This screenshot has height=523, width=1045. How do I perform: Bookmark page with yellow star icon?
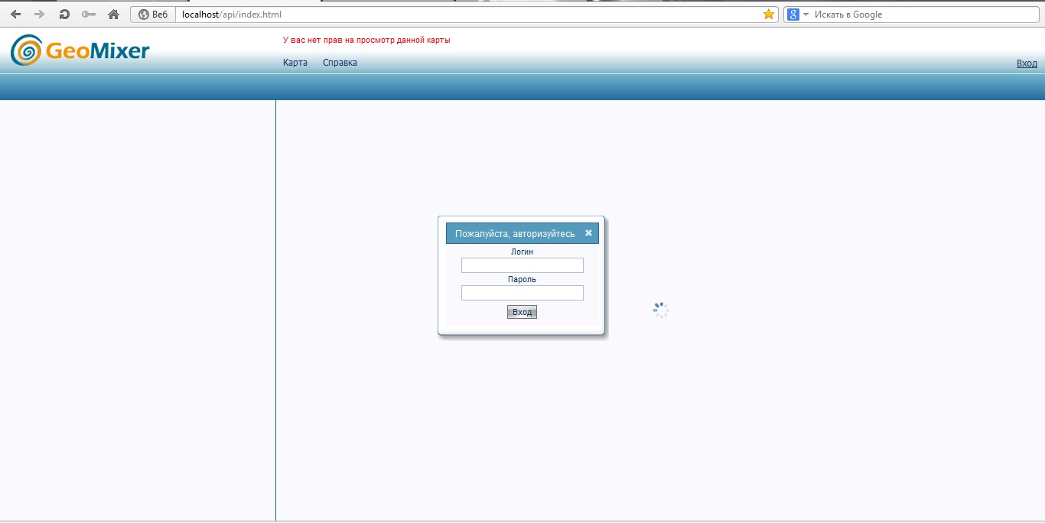(769, 14)
